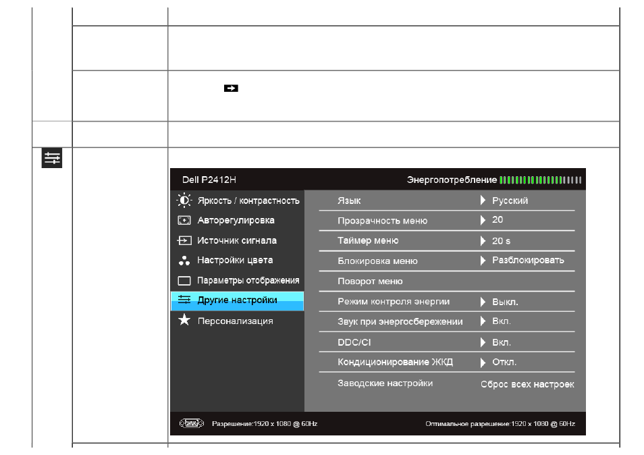Expand Таймер меню arrow beside 20 s
The height and width of the screenshot is (455, 644).
click(x=483, y=240)
